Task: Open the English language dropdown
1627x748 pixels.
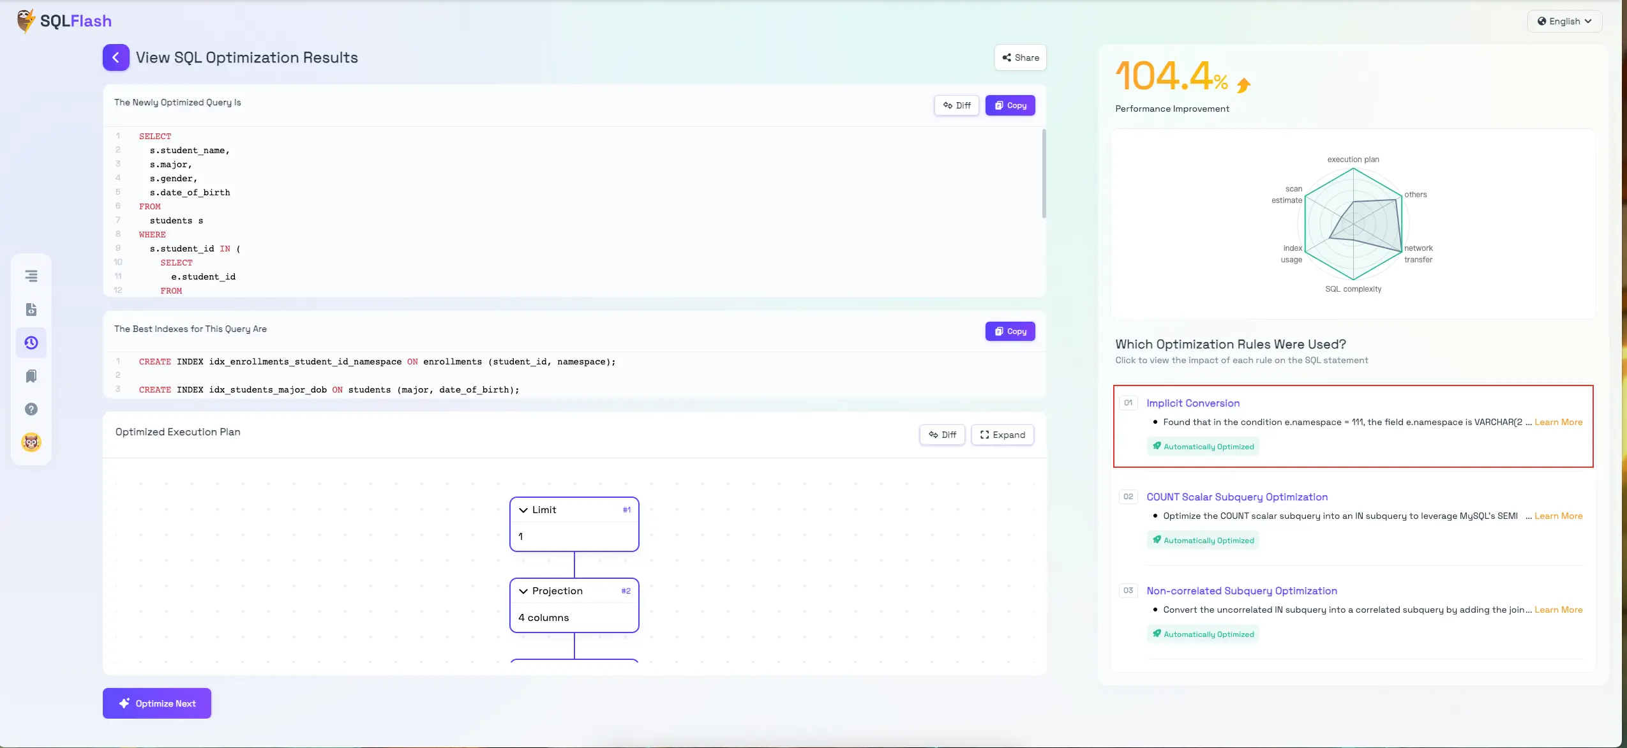Action: point(1564,21)
